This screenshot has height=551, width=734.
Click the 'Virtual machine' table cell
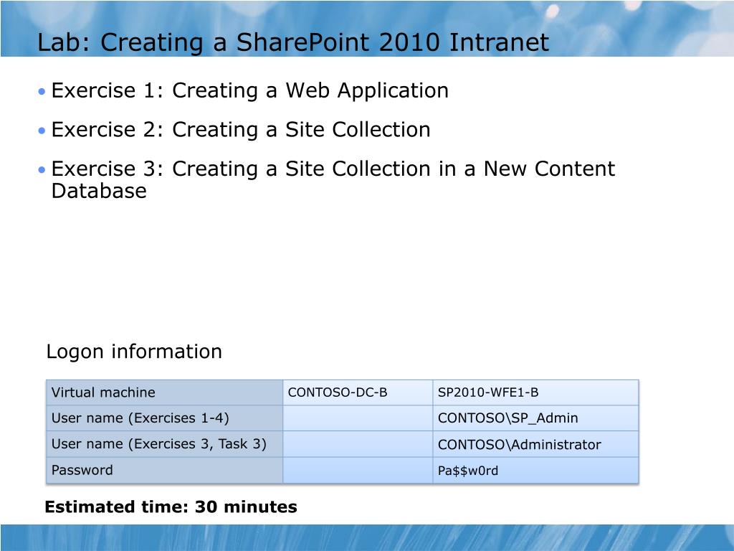click(x=164, y=392)
